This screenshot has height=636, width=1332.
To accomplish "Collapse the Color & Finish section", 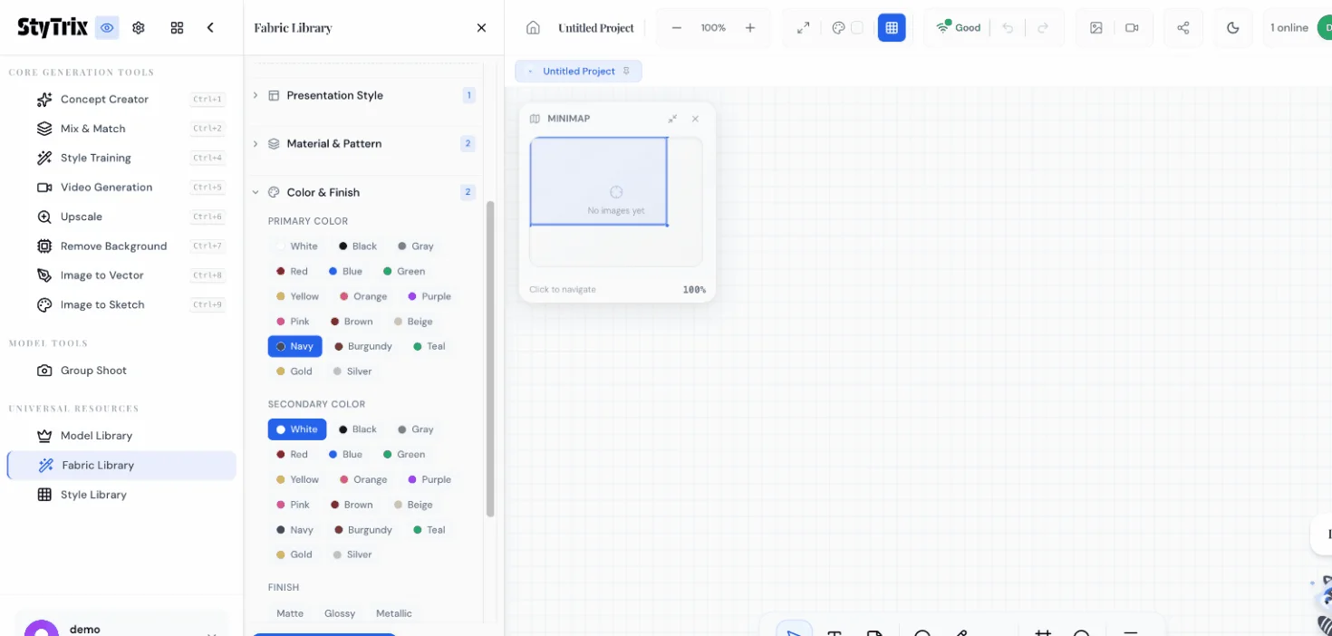I will (323, 192).
